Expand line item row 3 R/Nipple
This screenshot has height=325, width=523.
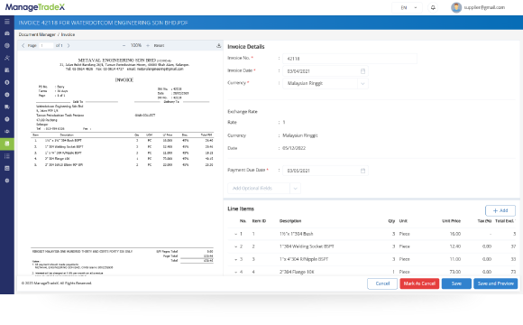tap(235, 259)
